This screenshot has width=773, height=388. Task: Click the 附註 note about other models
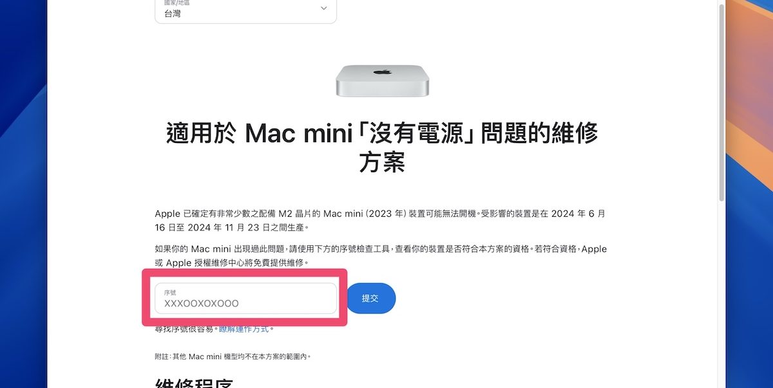pyautogui.click(x=233, y=356)
